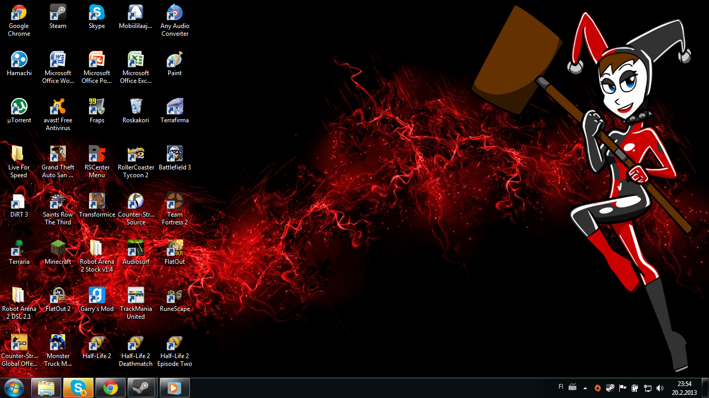
Task: Select the Garry's Mod desktop icon
Action: (x=97, y=300)
